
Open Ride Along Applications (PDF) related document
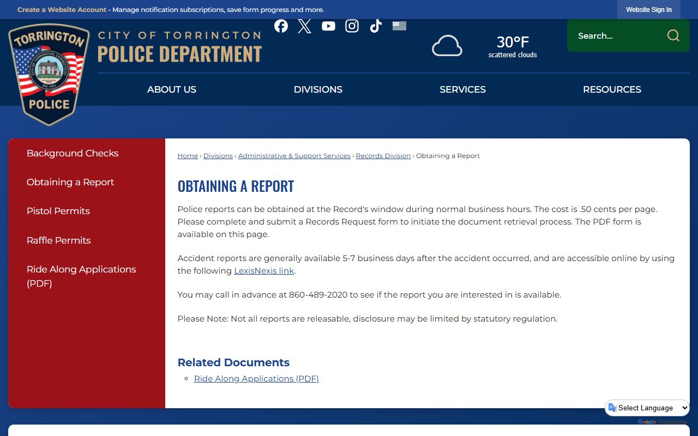[256, 379]
